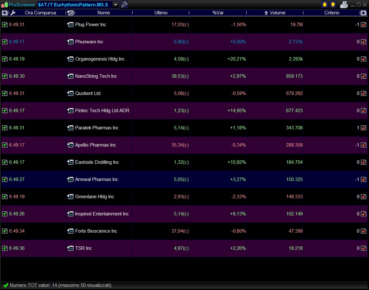Click red arrow icon in Forte Bioscience row

[x=363, y=231]
